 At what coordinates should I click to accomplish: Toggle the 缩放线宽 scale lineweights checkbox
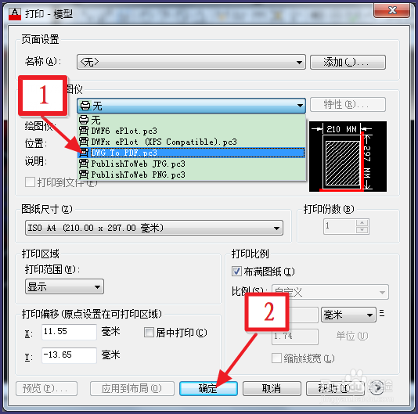tap(276, 358)
